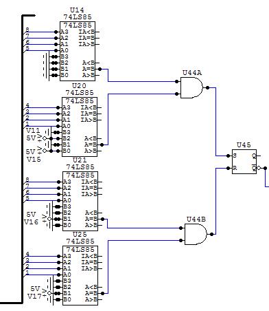Click the U44B gate output node
This screenshot has width=269, height=311.
click(x=211, y=234)
